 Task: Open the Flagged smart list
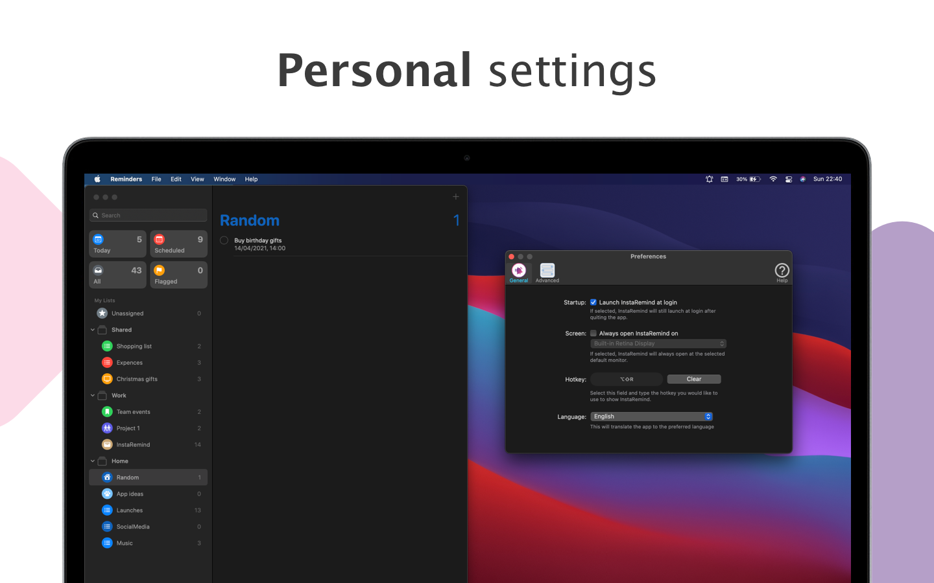click(179, 275)
